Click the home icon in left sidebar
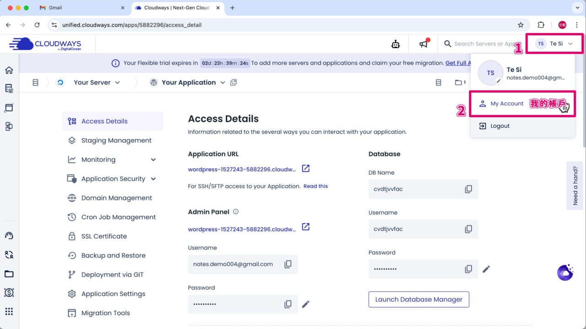Image resolution: width=586 pixels, height=329 pixels. point(9,70)
